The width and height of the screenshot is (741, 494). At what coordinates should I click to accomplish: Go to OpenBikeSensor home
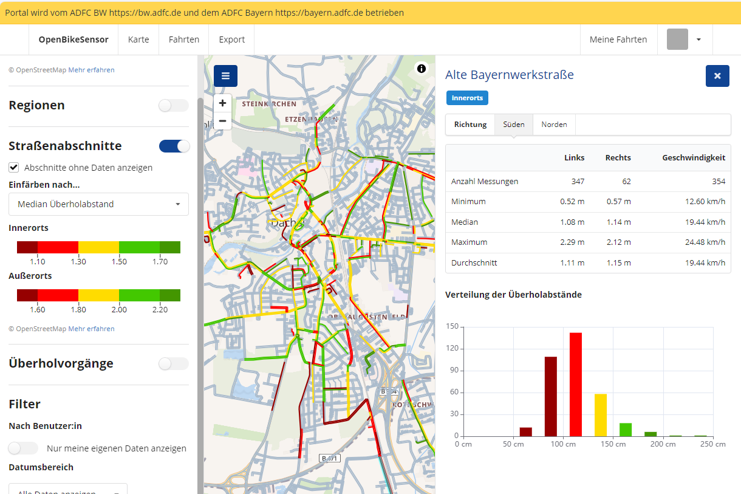(x=73, y=39)
